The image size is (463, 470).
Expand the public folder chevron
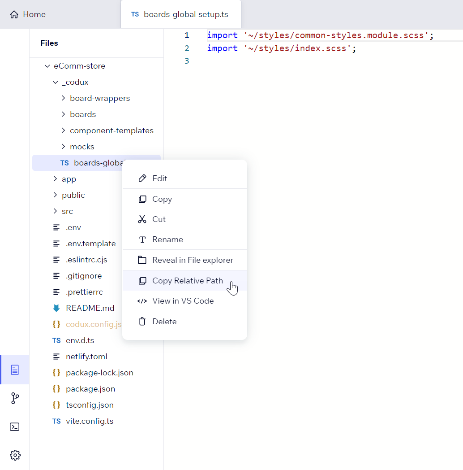pos(56,195)
